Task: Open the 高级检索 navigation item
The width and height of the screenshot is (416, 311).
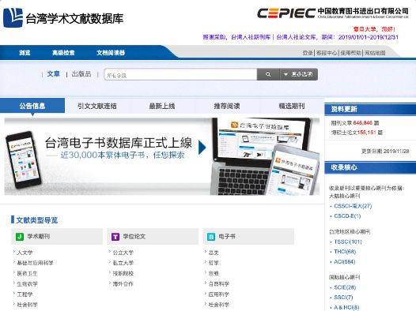Action: [x=63, y=53]
